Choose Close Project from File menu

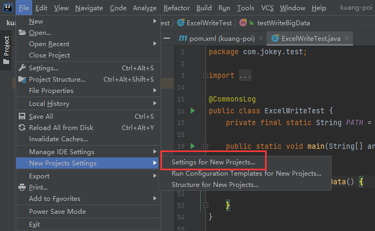coord(88,55)
